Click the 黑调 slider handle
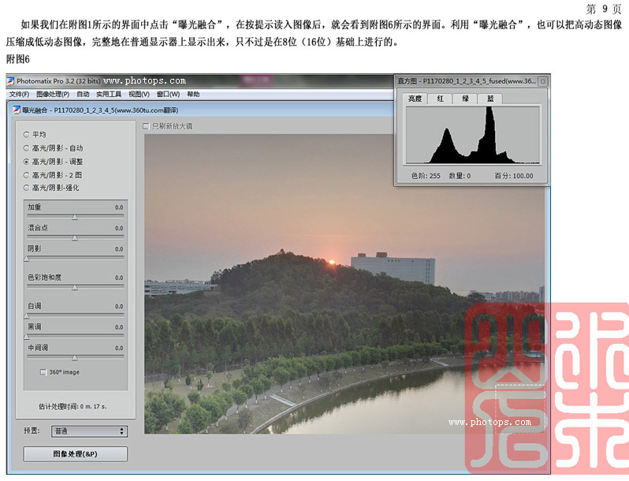The image size is (629, 481). [27, 337]
